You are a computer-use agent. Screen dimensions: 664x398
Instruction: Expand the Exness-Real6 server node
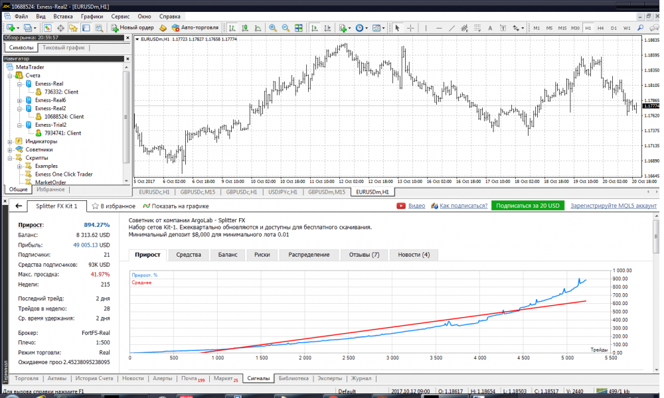click(x=19, y=101)
